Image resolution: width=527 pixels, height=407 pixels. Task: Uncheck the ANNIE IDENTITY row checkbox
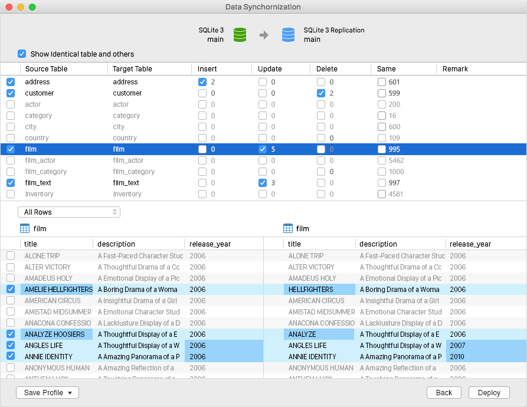coord(11,356)
